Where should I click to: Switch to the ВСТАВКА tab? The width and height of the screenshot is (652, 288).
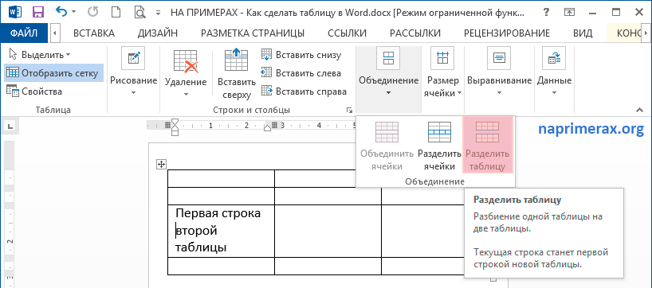click(x=94, y=33)
